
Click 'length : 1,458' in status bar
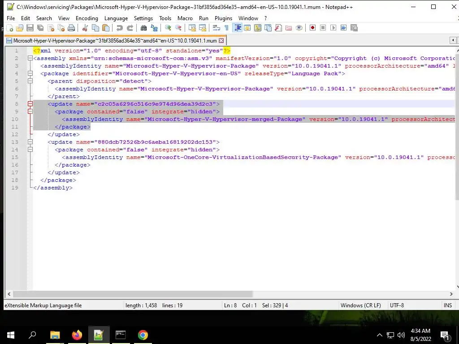tap(141, 305)
